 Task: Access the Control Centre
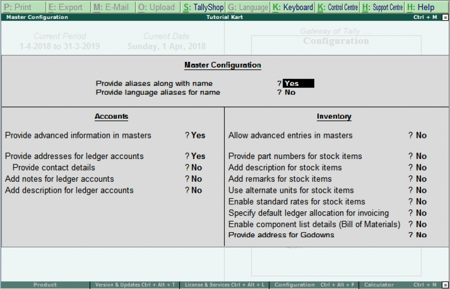[x=337, y=7]
